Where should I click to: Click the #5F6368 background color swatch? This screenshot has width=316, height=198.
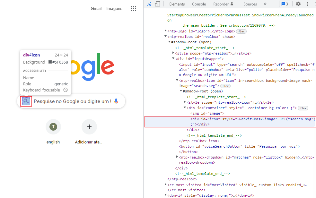coord(50,62)
